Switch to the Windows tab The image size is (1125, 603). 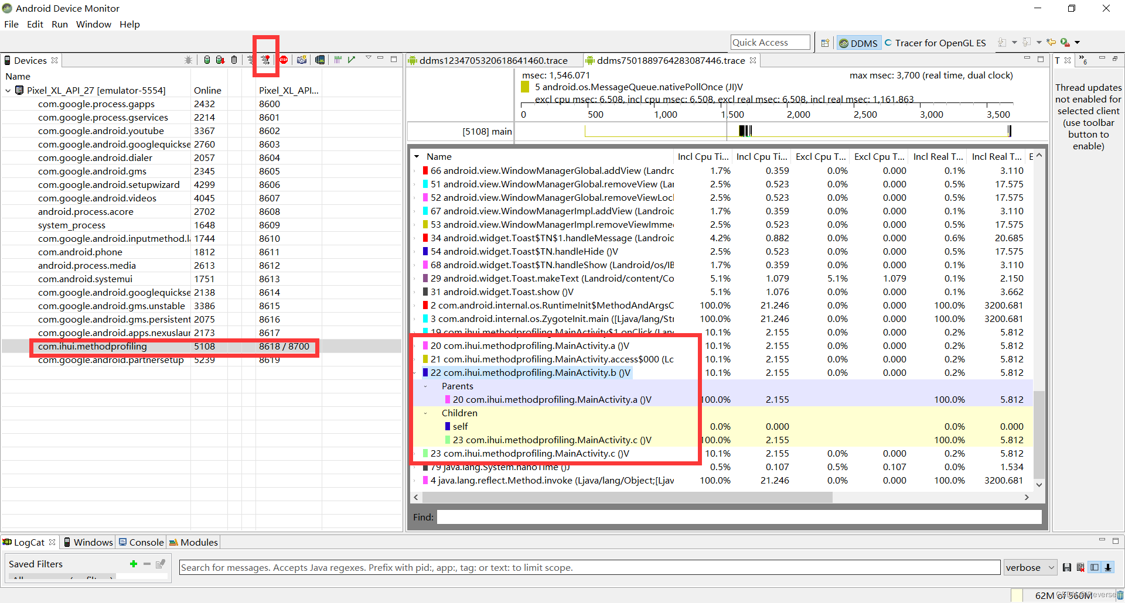click(x=88, y=542)
